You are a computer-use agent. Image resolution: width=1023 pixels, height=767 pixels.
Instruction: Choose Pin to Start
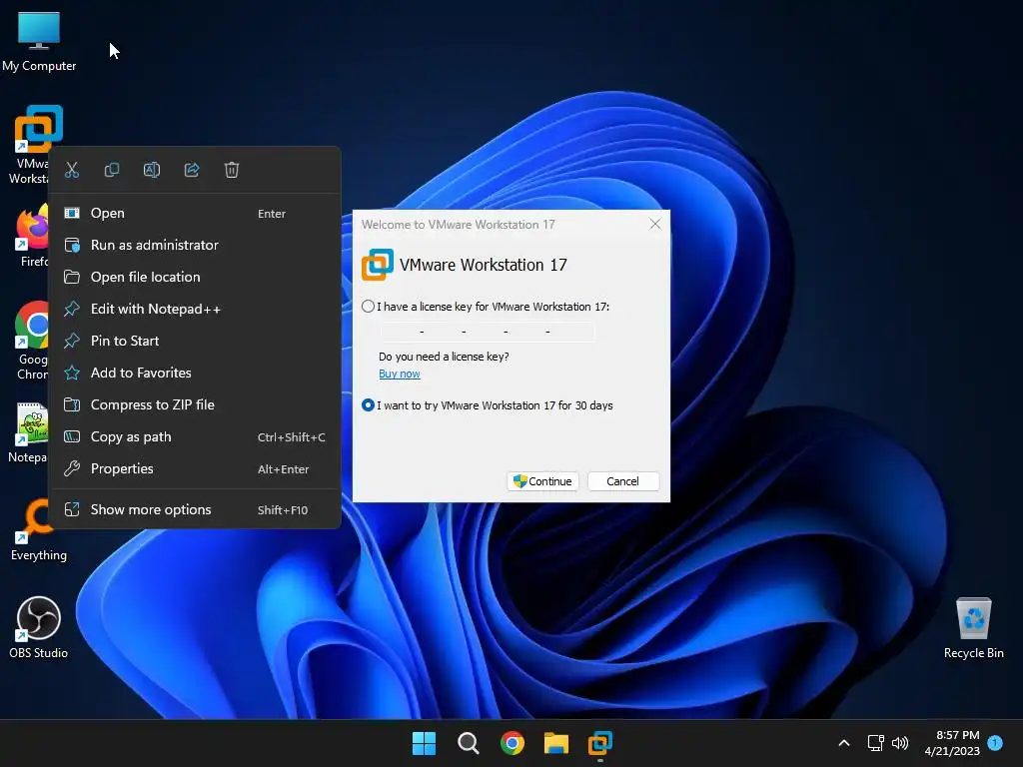(195, 342)
